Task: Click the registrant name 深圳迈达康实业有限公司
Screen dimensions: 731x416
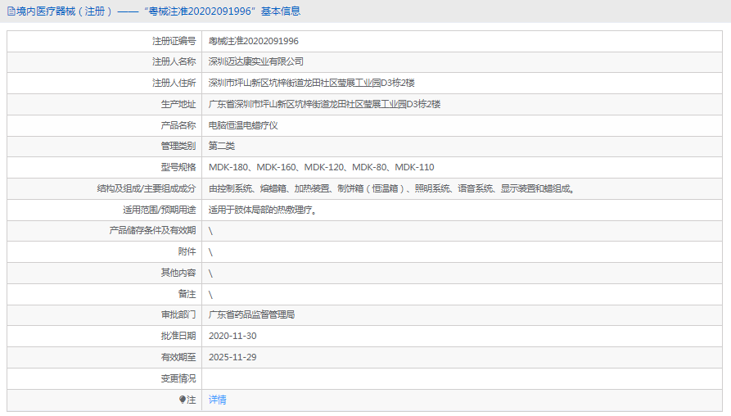Action: [256, 61]
